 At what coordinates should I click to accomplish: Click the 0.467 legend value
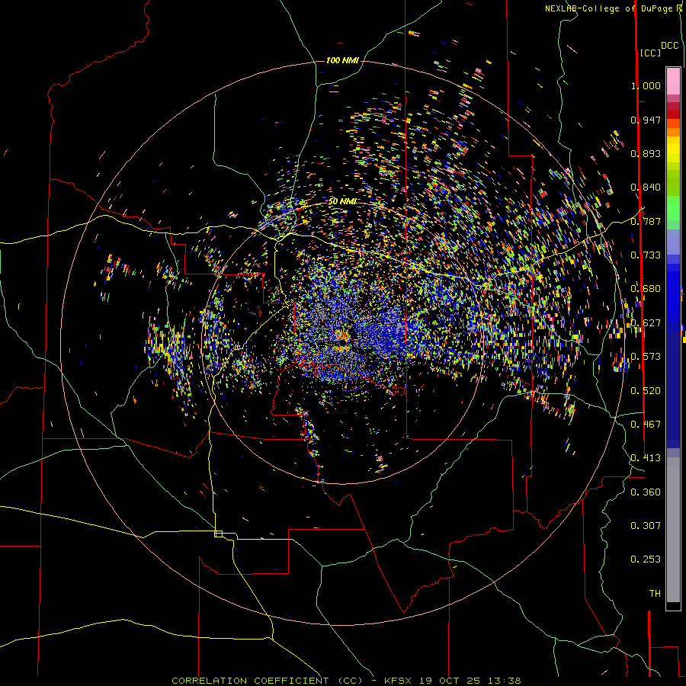tap(646, 425)
